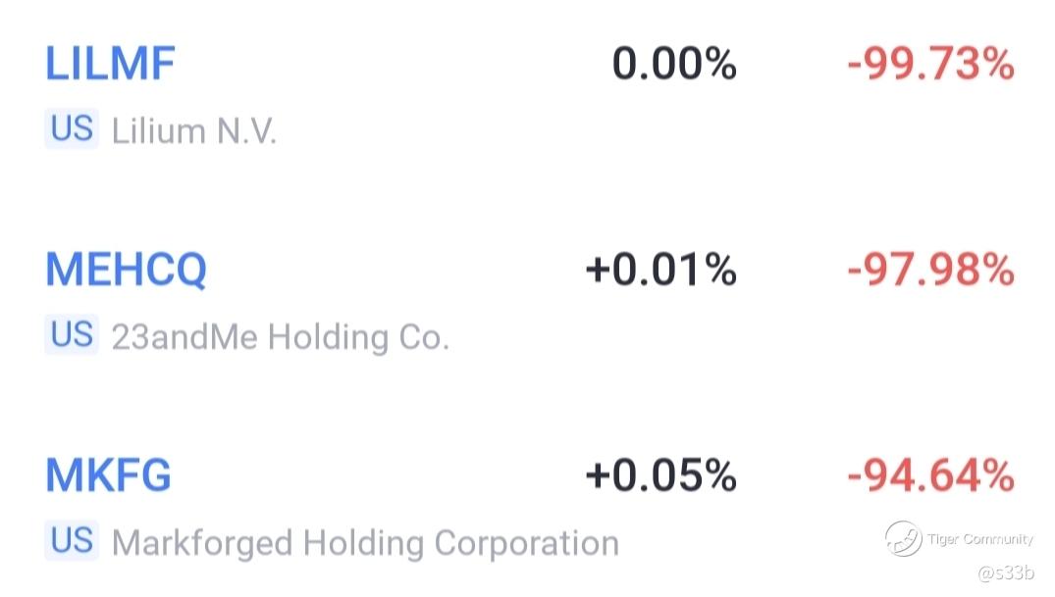Open the Tiger Community watermark text

(x=979, y=539)
